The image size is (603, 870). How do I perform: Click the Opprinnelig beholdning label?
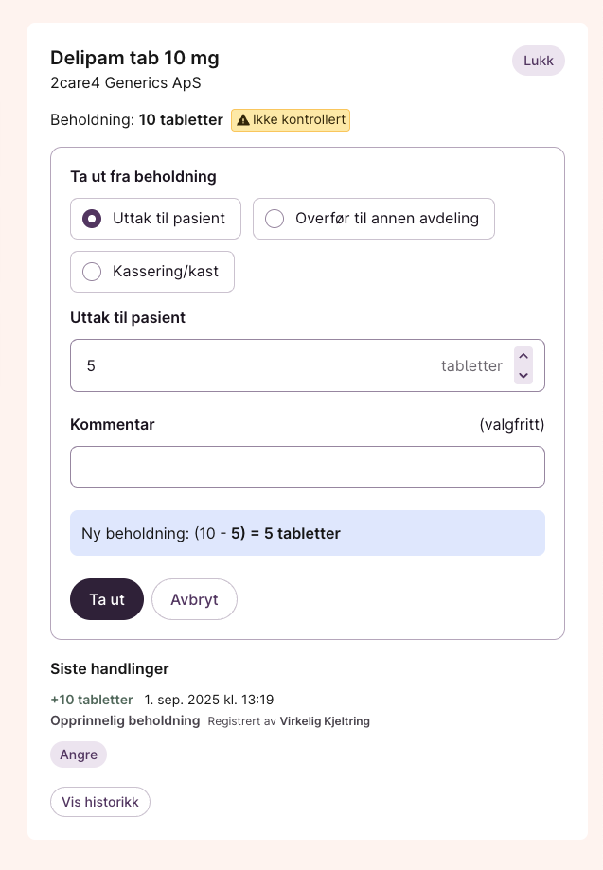tap(125, 721)
